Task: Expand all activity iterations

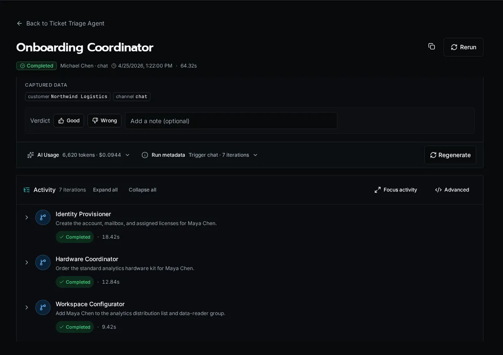Action: click(105, 190)
